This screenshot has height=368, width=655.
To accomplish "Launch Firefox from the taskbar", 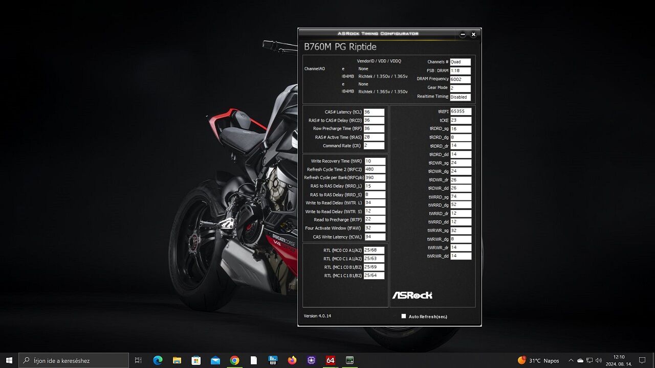I will (292, 360).
